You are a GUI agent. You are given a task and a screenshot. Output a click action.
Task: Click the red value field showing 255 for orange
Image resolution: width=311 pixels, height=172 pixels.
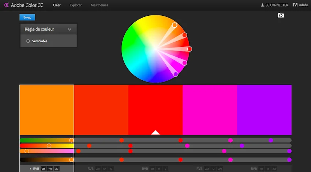(x=44, y=169)
